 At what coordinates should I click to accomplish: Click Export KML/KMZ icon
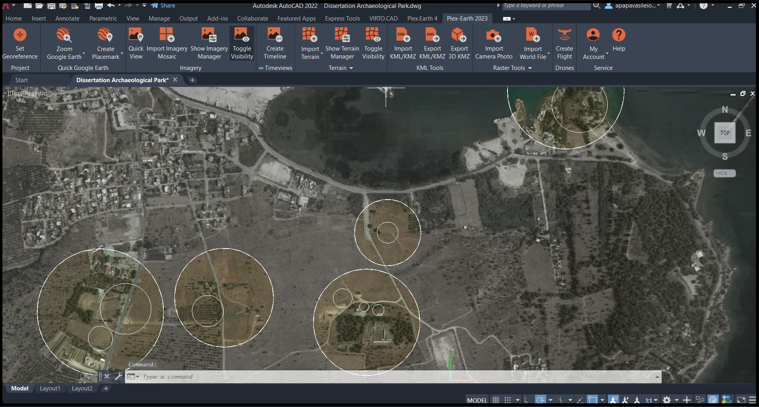(432, 35)
